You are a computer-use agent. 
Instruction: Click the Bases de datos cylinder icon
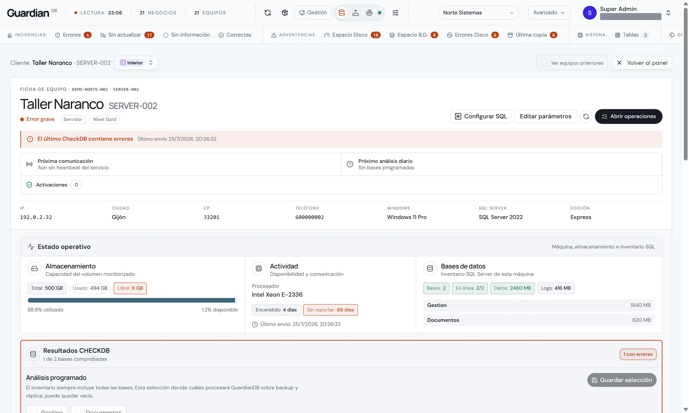pyautogui.click(x=430, y=269)
